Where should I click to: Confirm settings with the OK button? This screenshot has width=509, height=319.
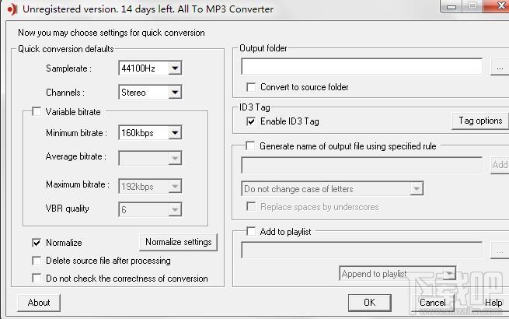tap(369, 303)
